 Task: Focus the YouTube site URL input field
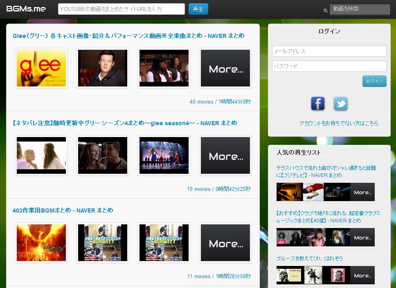[122, 9]
